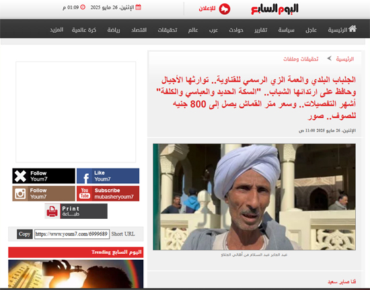The height and width of the screenshot is (290, 370).
Task: Click the Instagram camera icon
Action: (20, 194)
